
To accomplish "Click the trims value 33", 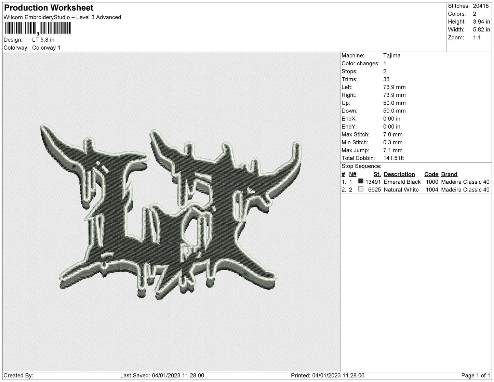I will pyautogui.click(x=386, y=79).
